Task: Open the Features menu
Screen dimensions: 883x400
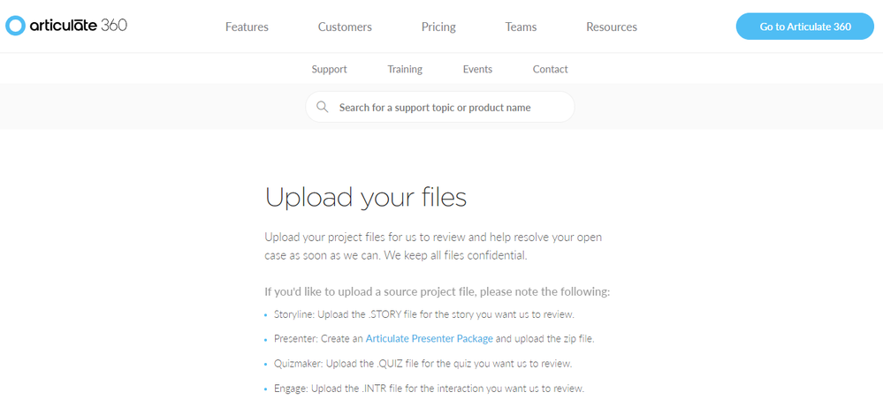Action: click(247, 27)
